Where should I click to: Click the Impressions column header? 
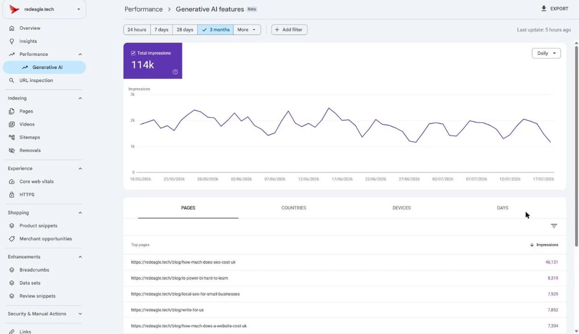544,245
